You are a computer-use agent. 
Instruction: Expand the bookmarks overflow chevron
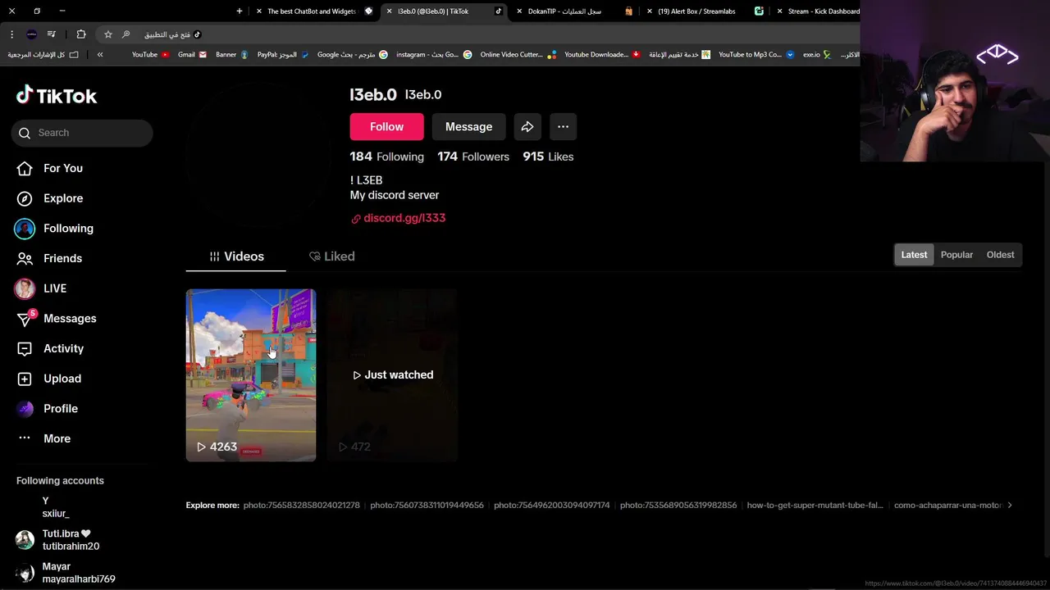(x=100, y=55)
